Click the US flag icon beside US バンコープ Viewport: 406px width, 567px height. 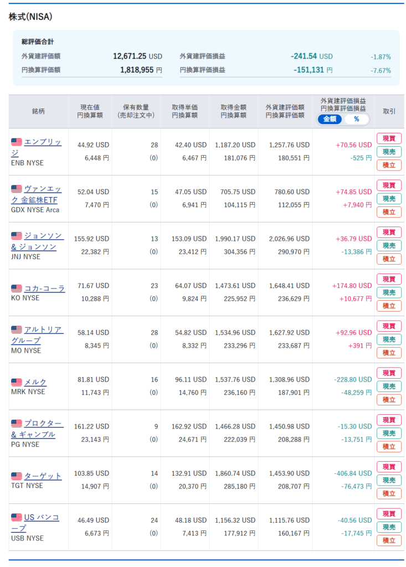(17, 517)
